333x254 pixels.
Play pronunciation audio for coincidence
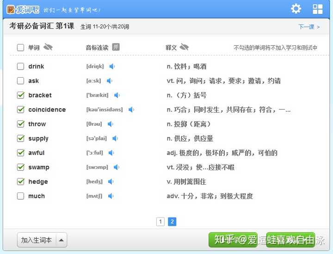point(131,110)
